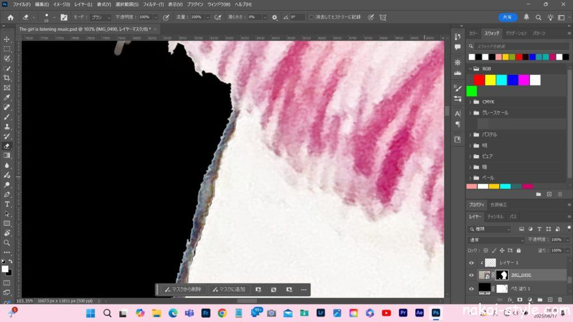Enable 消去してヒストリーに記録 checkbox

311,17
